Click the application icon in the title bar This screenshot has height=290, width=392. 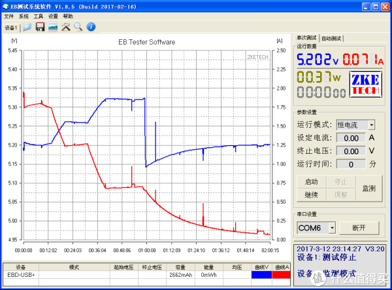[x=5, y=7]
